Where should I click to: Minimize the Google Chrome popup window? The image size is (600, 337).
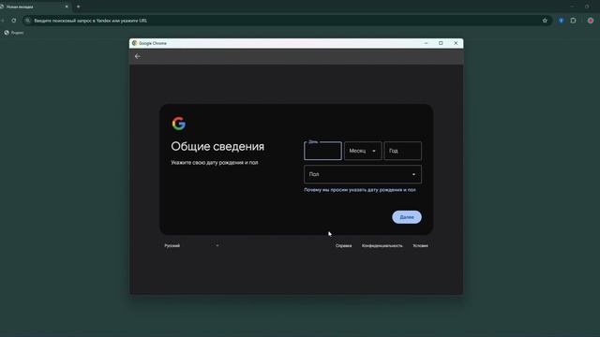point(426,43)
